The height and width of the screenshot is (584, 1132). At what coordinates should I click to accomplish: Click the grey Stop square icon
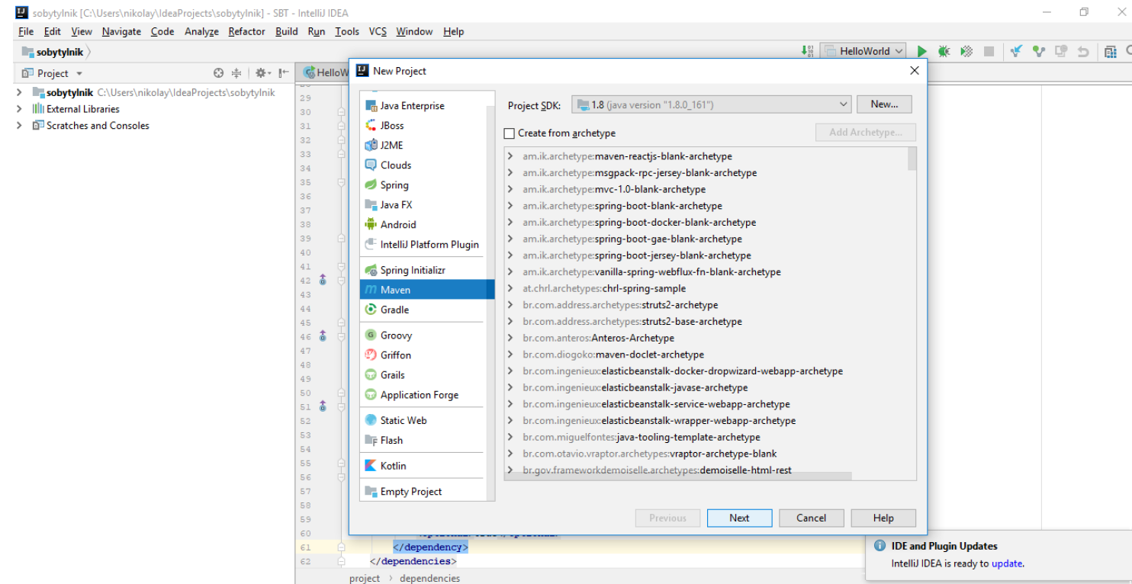coord(989,51)
